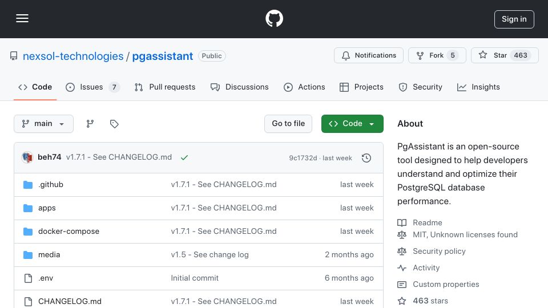
Task: Click the CHANGELOG.md file icon
Action: 29,302
